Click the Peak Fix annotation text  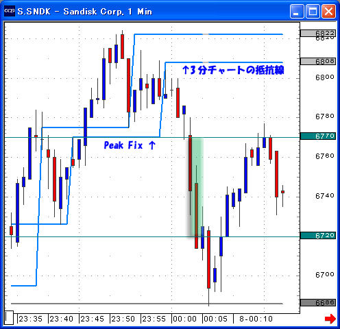pyautogui.click(x=130, y=145)
